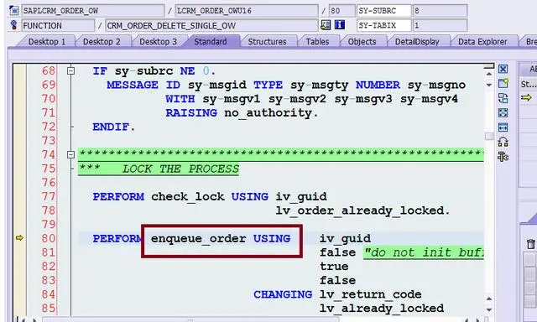This screenshot has height=322, width=537.
Task: Click the program icon beside SAPLCRM_ORDER_OW
Action: coord(13,10)
